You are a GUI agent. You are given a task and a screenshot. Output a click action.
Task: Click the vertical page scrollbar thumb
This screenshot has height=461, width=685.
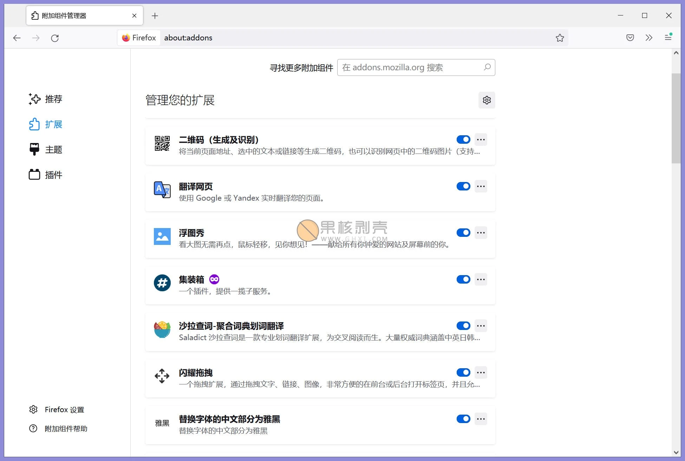(x=676, y=118)
